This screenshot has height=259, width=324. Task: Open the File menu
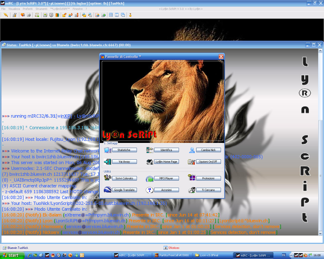tap(3, 9)
